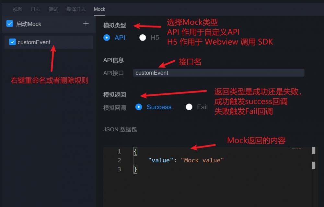Select the Mock tab

[99, 9]
